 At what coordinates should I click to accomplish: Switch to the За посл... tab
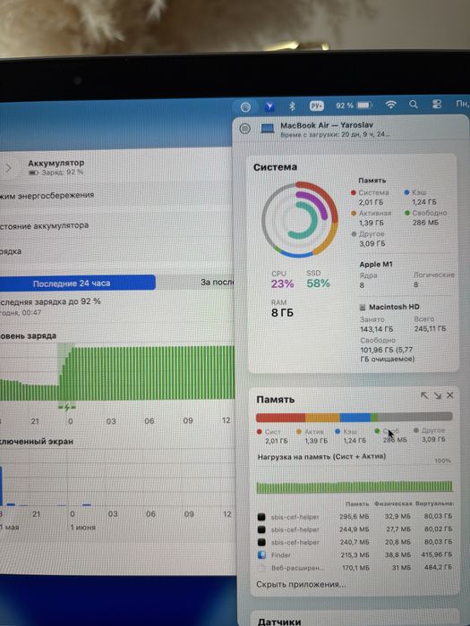tap(196, 283)
